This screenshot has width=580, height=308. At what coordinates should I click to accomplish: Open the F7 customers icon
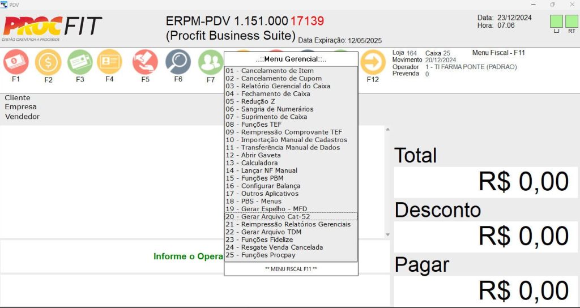211,62
